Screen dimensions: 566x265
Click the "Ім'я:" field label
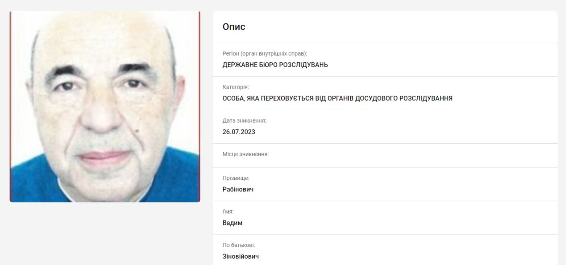tap(228, 212)
